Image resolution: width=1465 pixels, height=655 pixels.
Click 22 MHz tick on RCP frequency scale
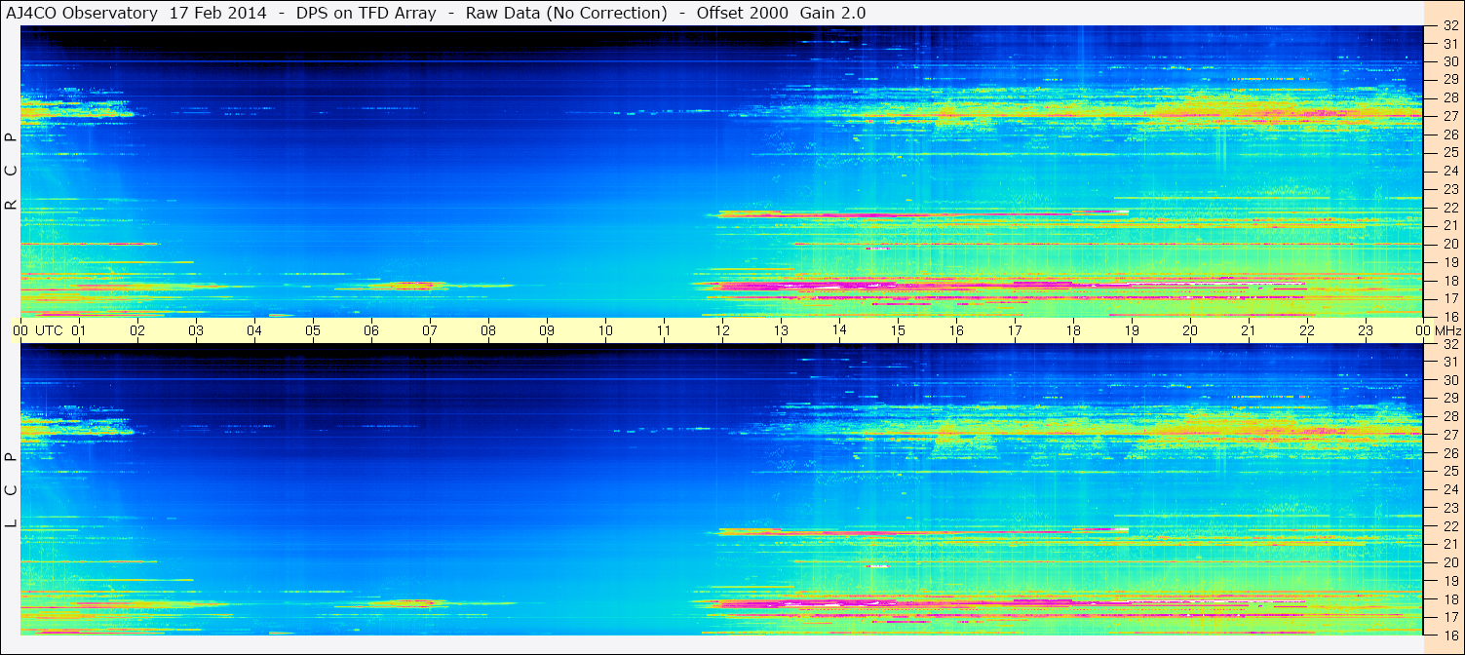(1449, 208)
